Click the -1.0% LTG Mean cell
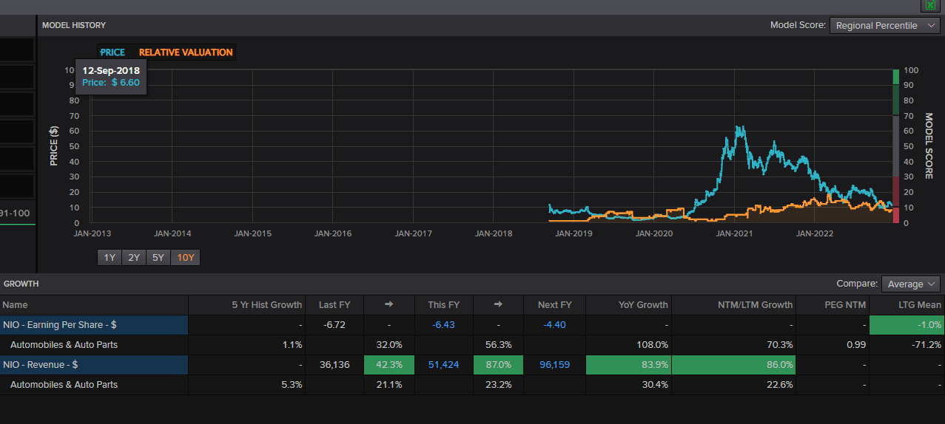 [907, 325]
